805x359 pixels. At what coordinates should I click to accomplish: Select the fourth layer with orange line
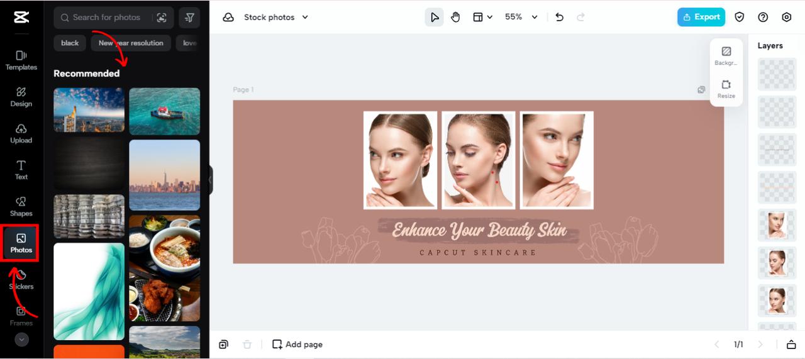pos(777,187)
